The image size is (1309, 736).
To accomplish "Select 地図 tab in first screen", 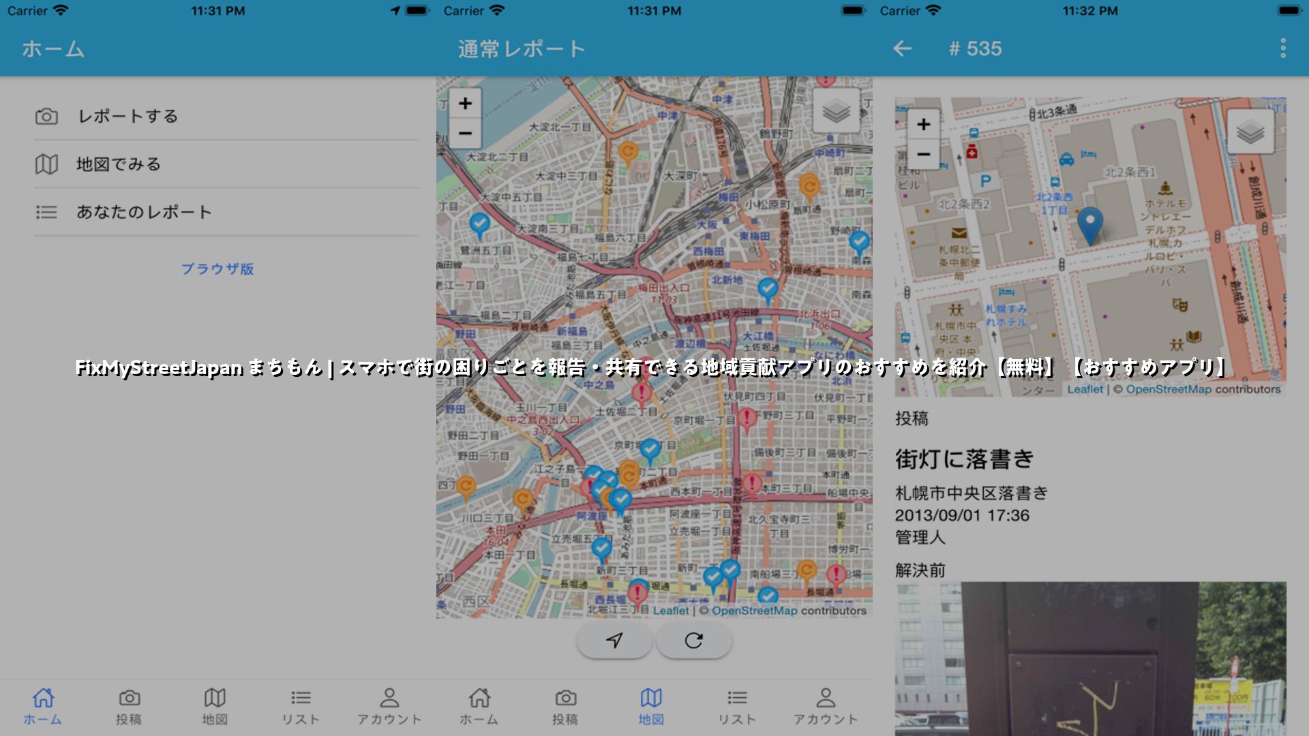I will pyautogui.click(x=215, y=706).
